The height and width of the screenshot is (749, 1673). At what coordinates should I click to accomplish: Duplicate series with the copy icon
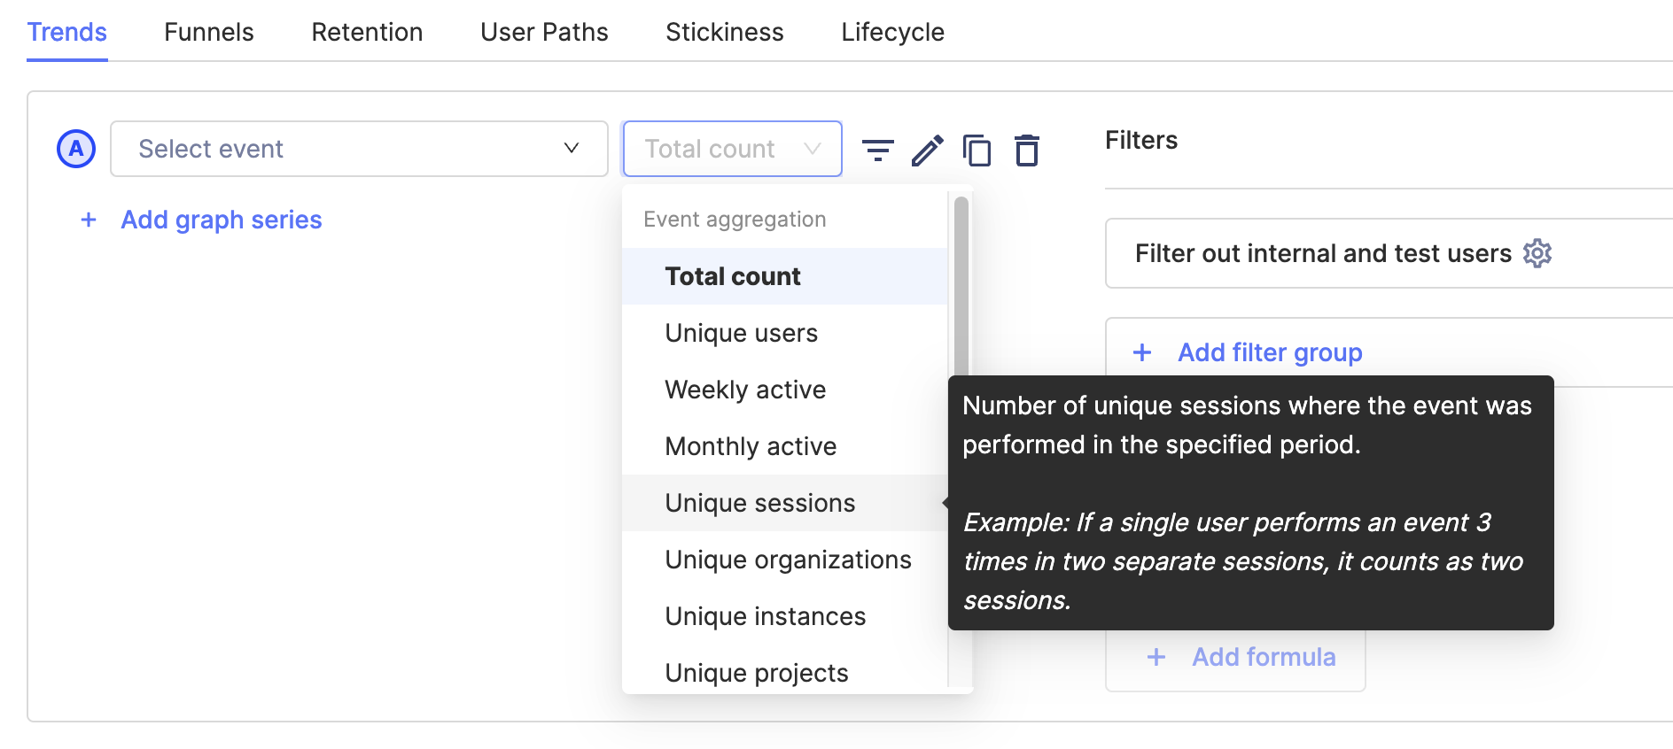tap(977, 150)
